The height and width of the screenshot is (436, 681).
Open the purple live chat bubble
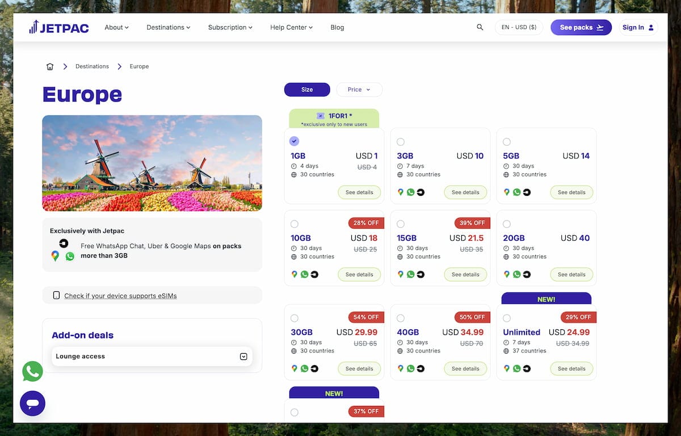click(32, 403)
